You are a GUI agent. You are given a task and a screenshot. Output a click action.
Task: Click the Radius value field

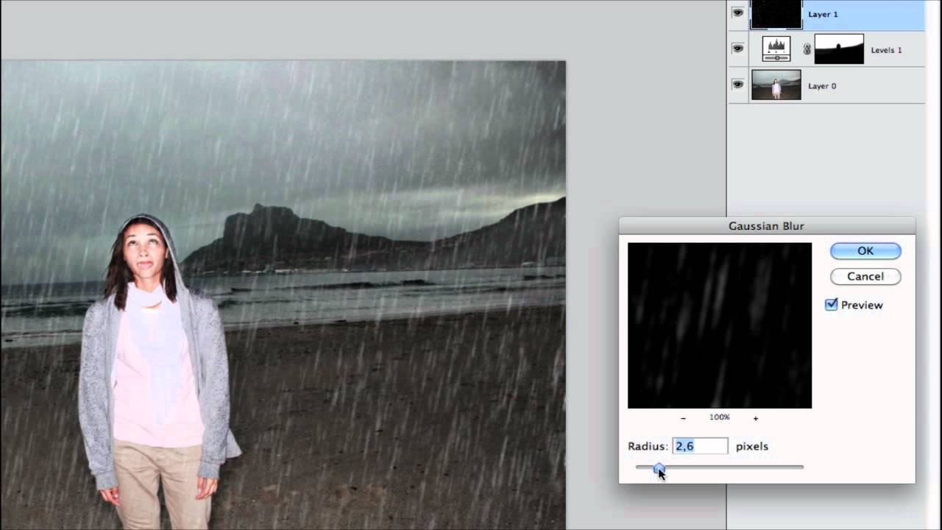tap(700, 446)
